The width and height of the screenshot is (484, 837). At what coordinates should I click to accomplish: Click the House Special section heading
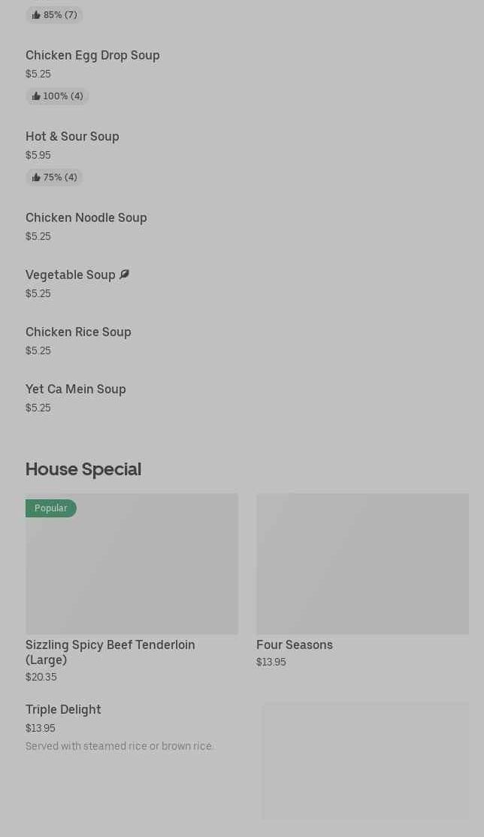(x=83, y=469)
